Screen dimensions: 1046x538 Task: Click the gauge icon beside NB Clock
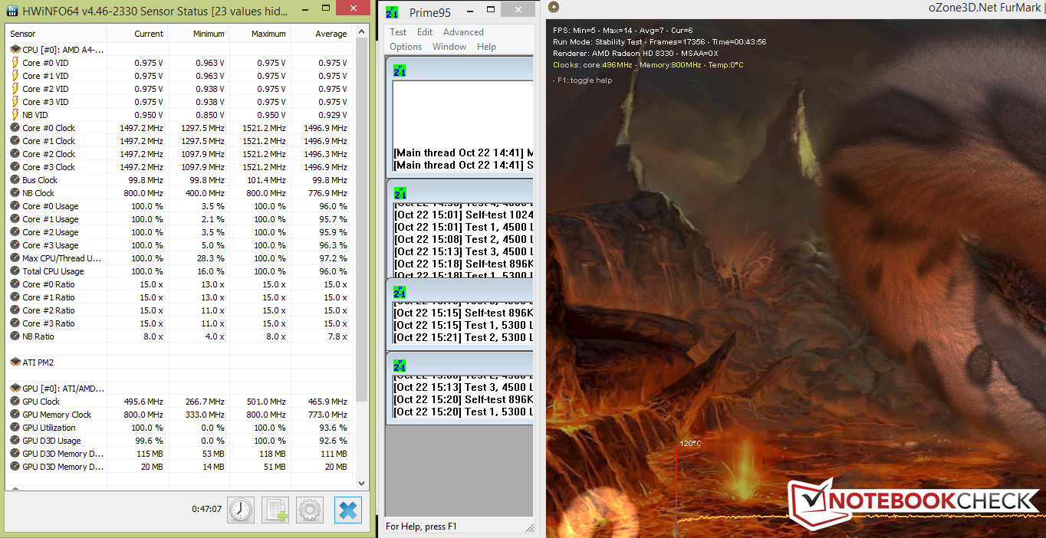tap(15, 193)
